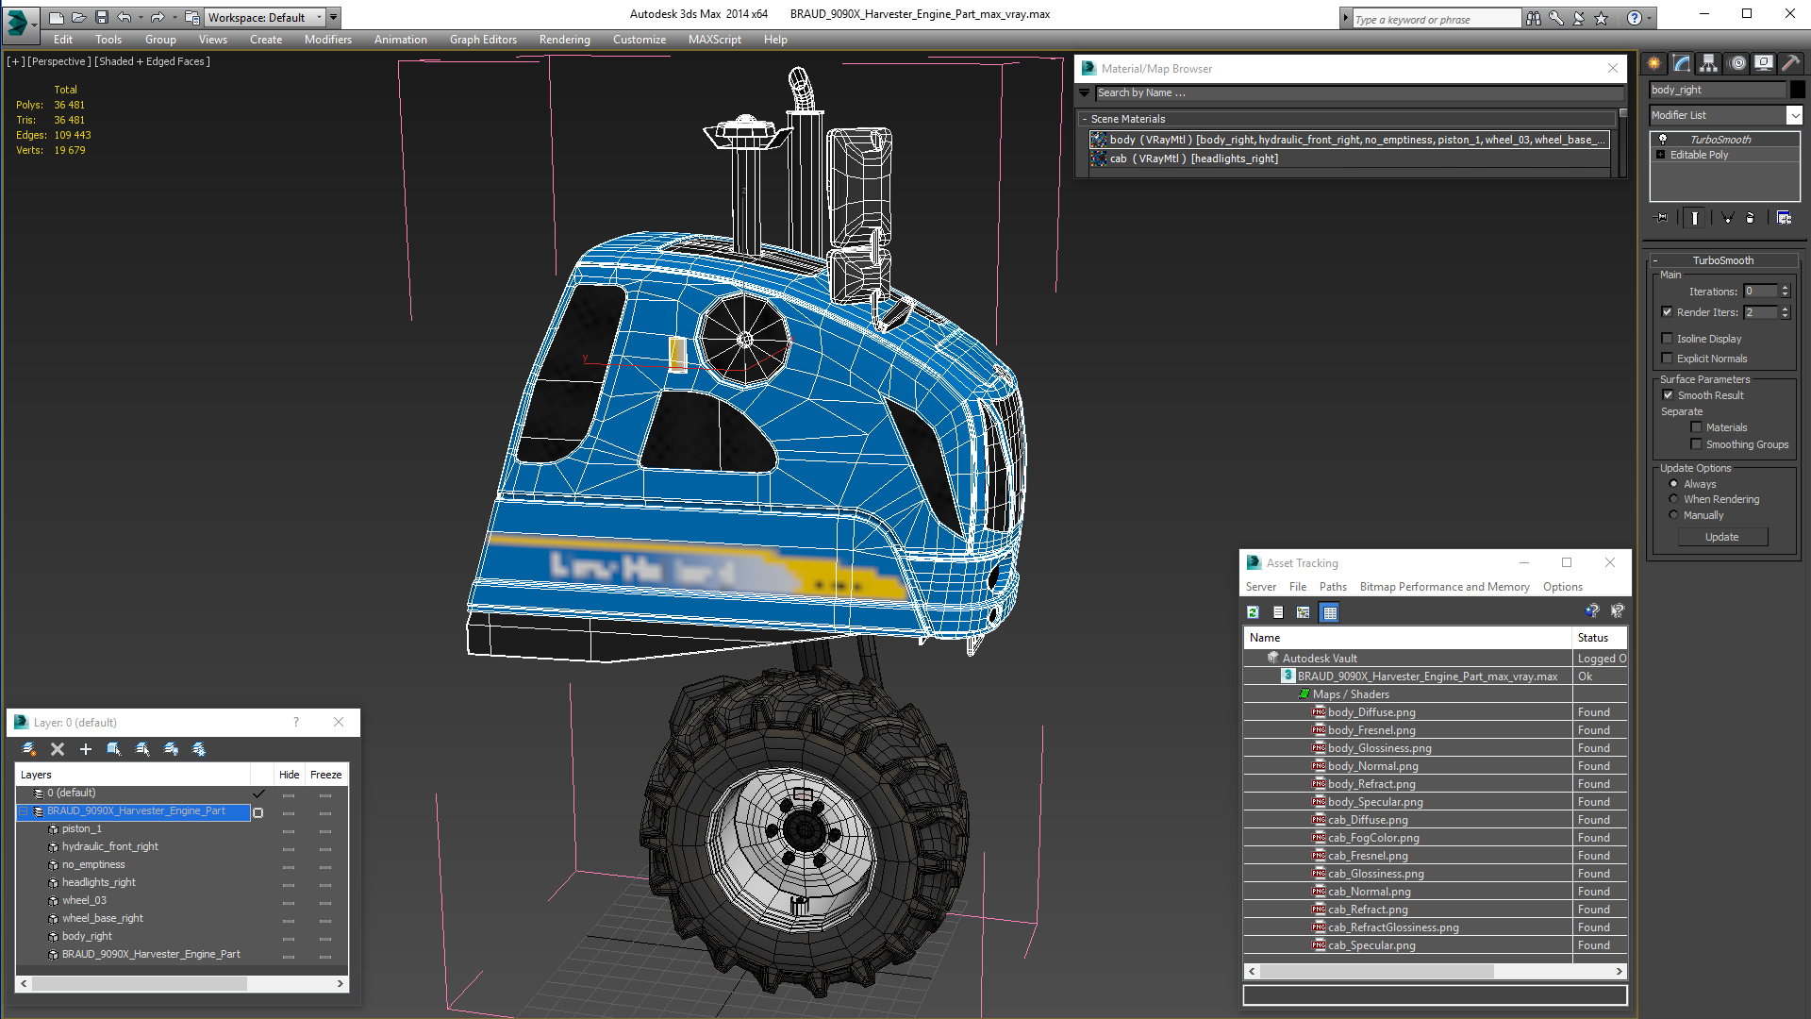Click the object color swatch
This screenshot has width=1811, height=1019.
[x=1798, y=90]
